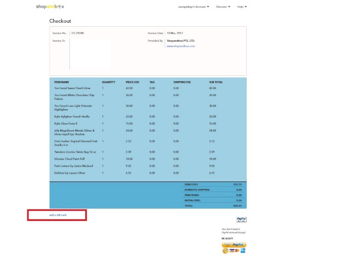Select Kylie Kylighter French Vanilla item
Image resolution: width=342 pixels, height=260 pixels.
tap(72, 117)
